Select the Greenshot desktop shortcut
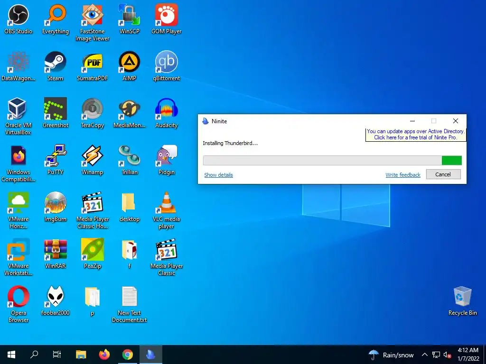This screenshot has height=364, width=486. pos(56,113)
